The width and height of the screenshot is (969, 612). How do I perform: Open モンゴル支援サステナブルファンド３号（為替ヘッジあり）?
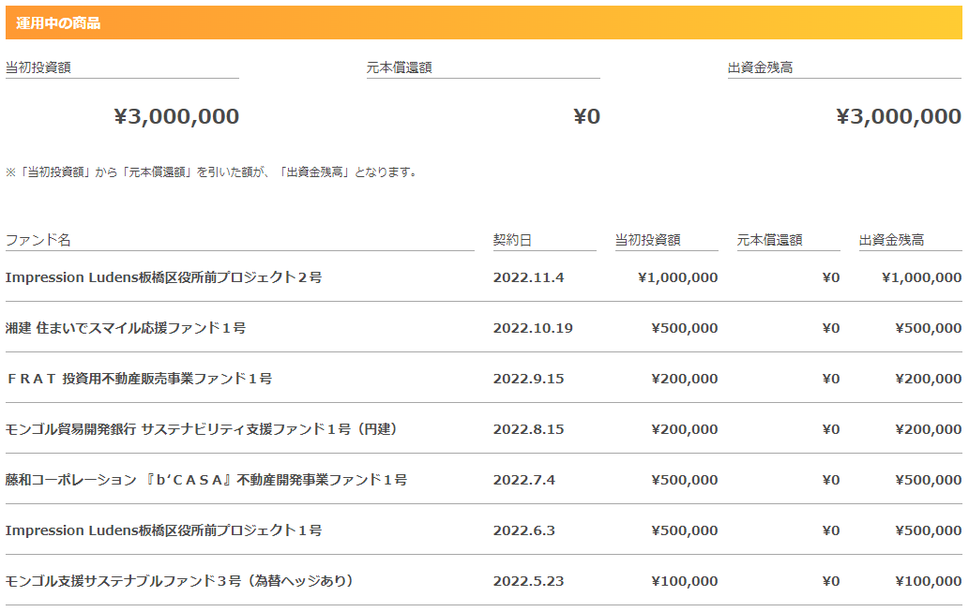coord(179,581)
